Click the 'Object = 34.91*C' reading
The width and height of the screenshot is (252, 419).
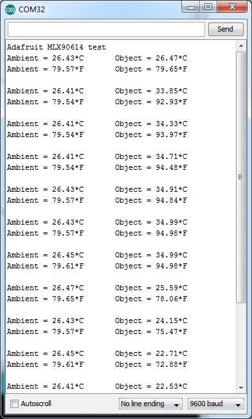[x=151, y=190]
